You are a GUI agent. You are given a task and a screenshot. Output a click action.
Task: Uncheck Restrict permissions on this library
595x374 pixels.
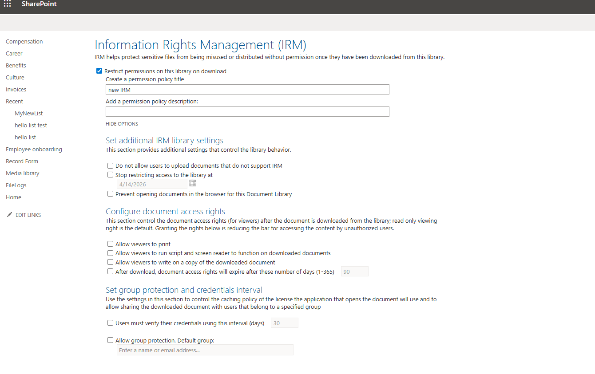point(99,71)
